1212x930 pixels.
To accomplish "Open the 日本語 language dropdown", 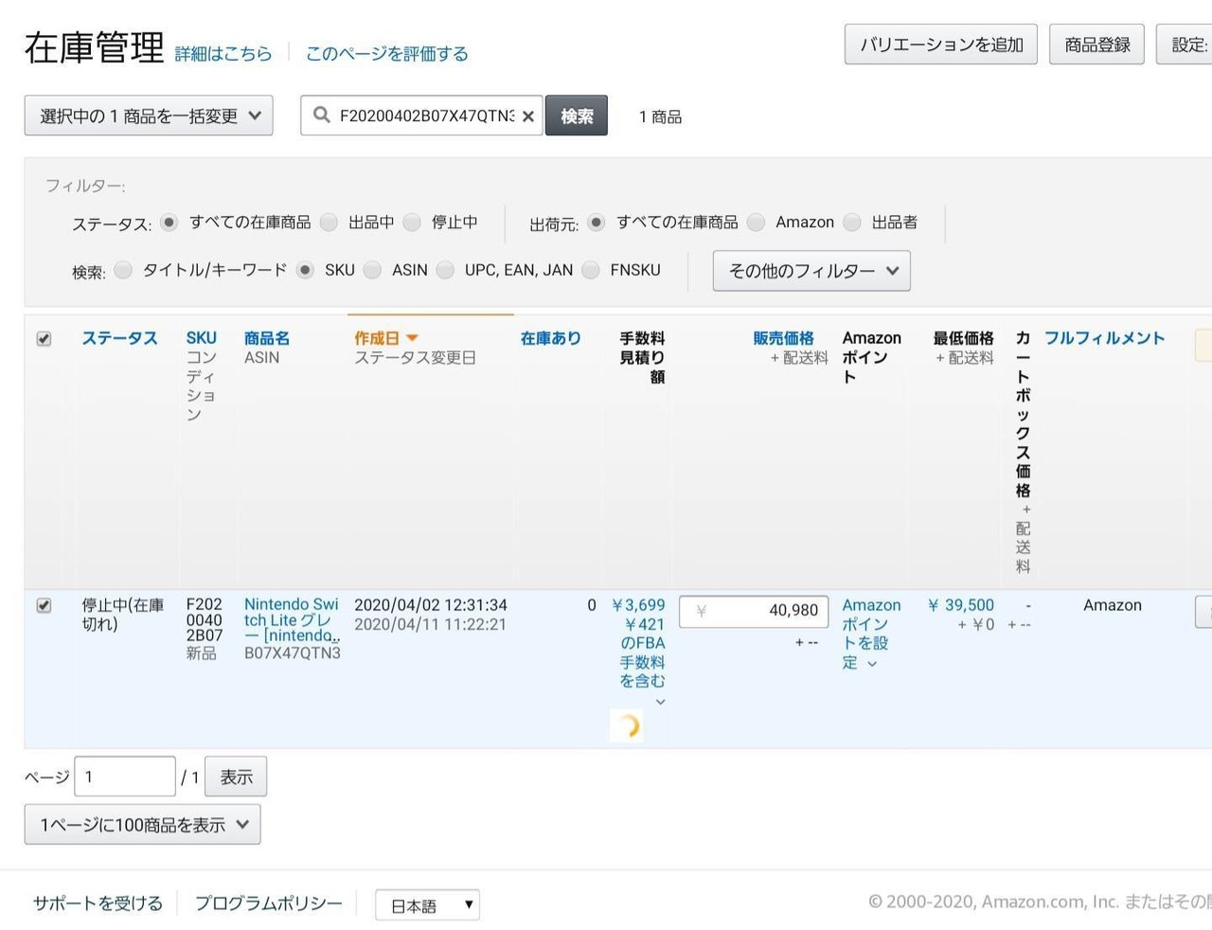I will 428,905.
